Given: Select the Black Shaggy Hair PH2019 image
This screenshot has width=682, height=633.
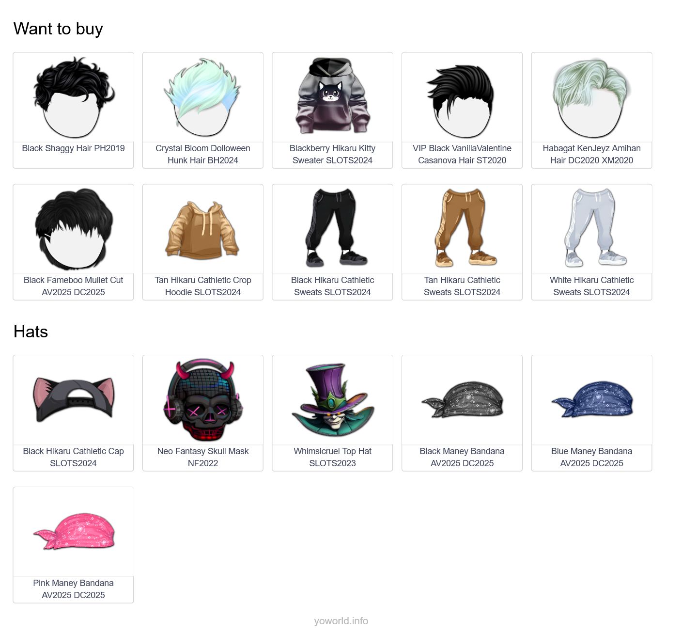Looking at the screenshot, I should tap(73, 97).
